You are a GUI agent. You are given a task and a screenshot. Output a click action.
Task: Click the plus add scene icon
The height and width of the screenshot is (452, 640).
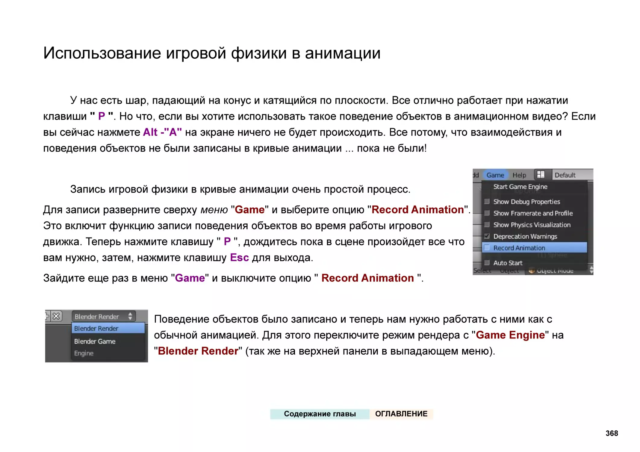click(47, 316)
